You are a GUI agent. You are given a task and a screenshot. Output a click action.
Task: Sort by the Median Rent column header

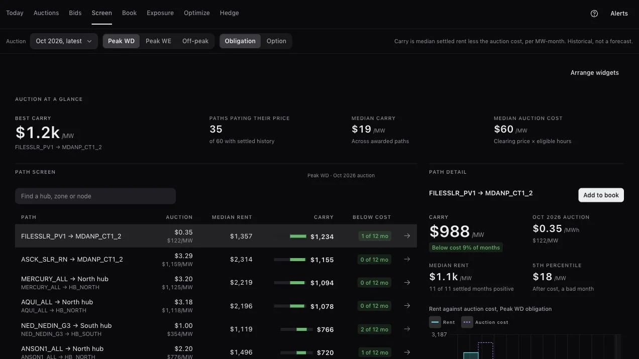pos(232,217)
